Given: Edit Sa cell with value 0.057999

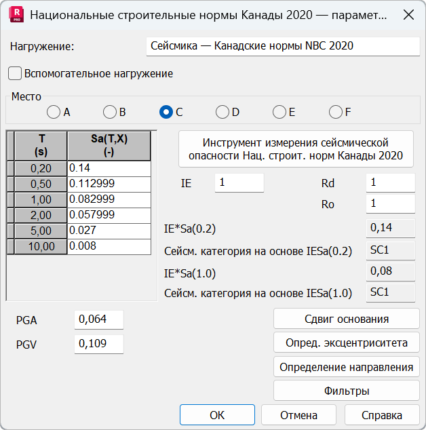Looking at the screenshot, I should [x=109, y=215].
